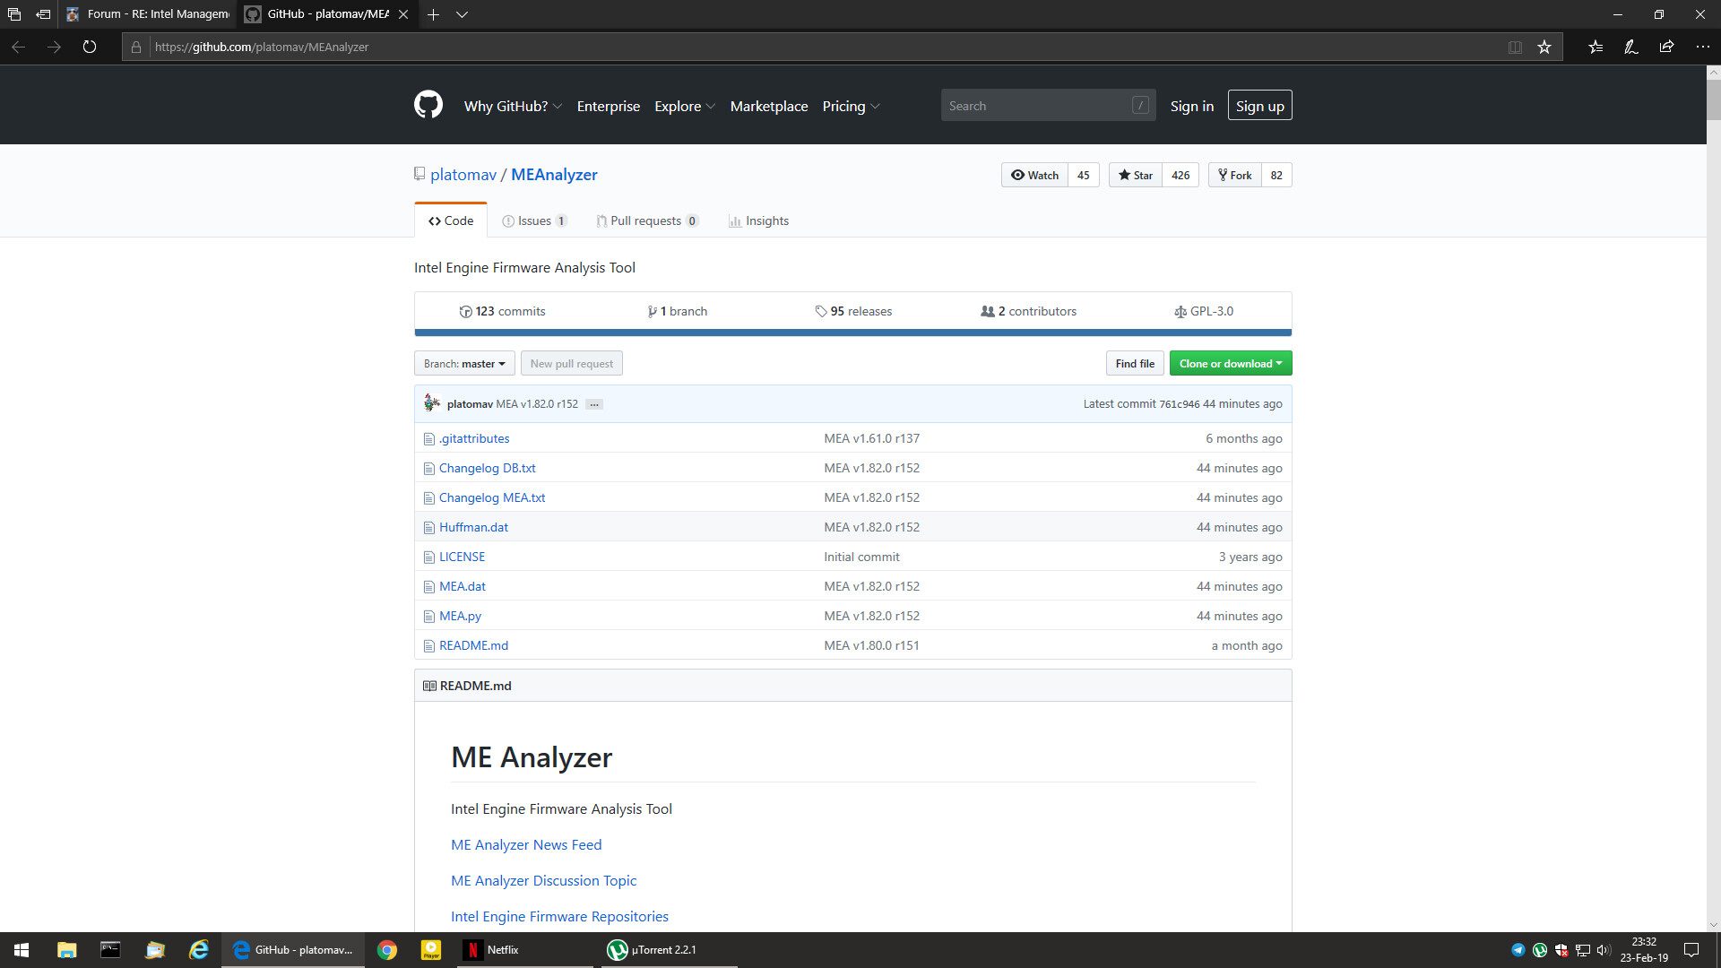Click the share page icon

pos(1666,47)
